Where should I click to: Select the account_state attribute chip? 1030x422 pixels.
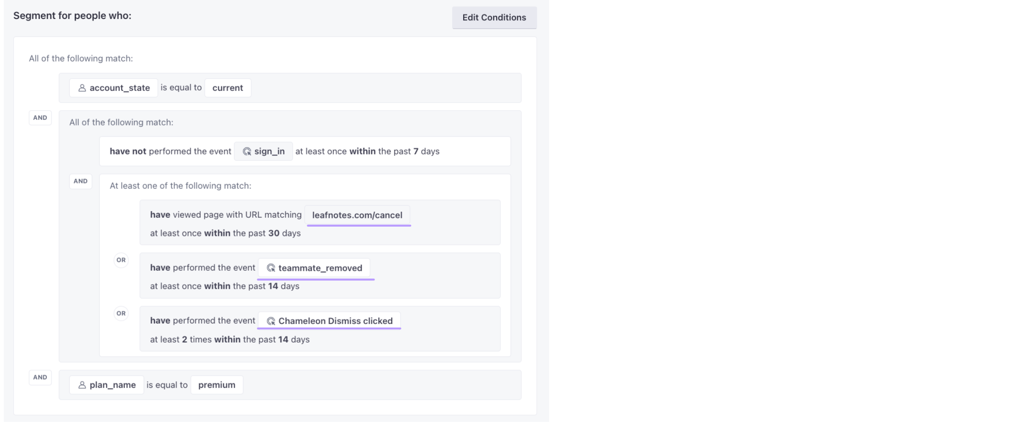[x=114, y=88]
